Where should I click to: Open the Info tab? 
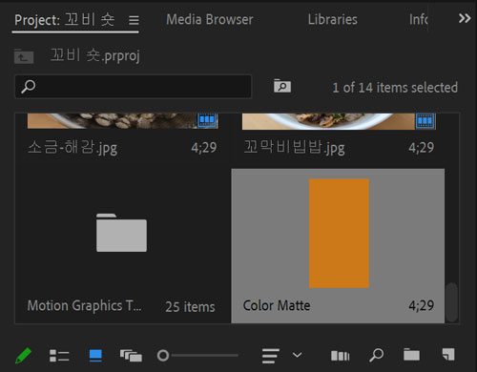coord(419,20)
